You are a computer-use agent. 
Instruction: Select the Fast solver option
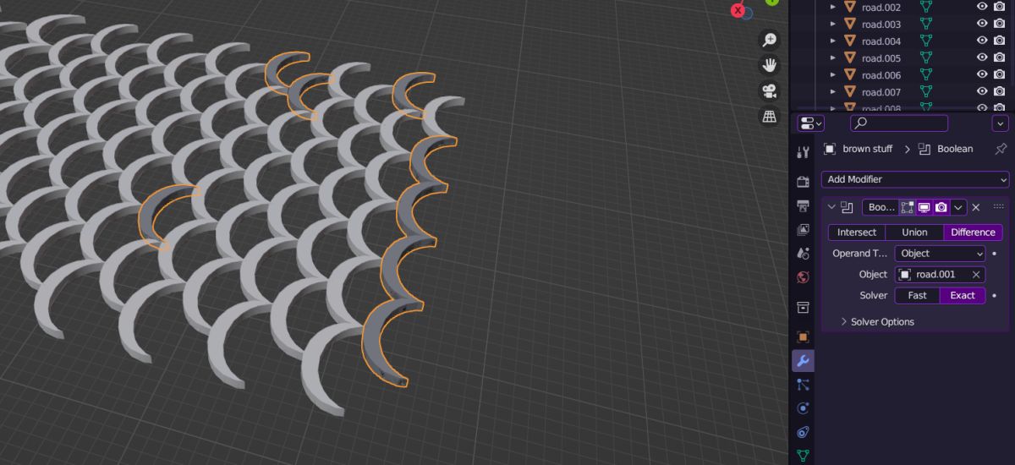pyautogui.click(x=917, y=296)
